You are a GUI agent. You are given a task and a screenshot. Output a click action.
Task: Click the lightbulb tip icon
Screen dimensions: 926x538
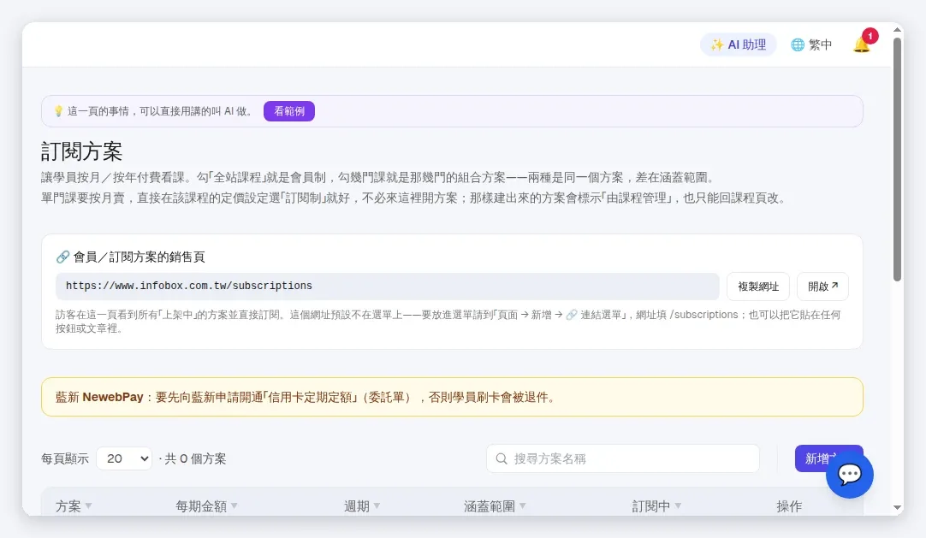(x=58, y=111)
